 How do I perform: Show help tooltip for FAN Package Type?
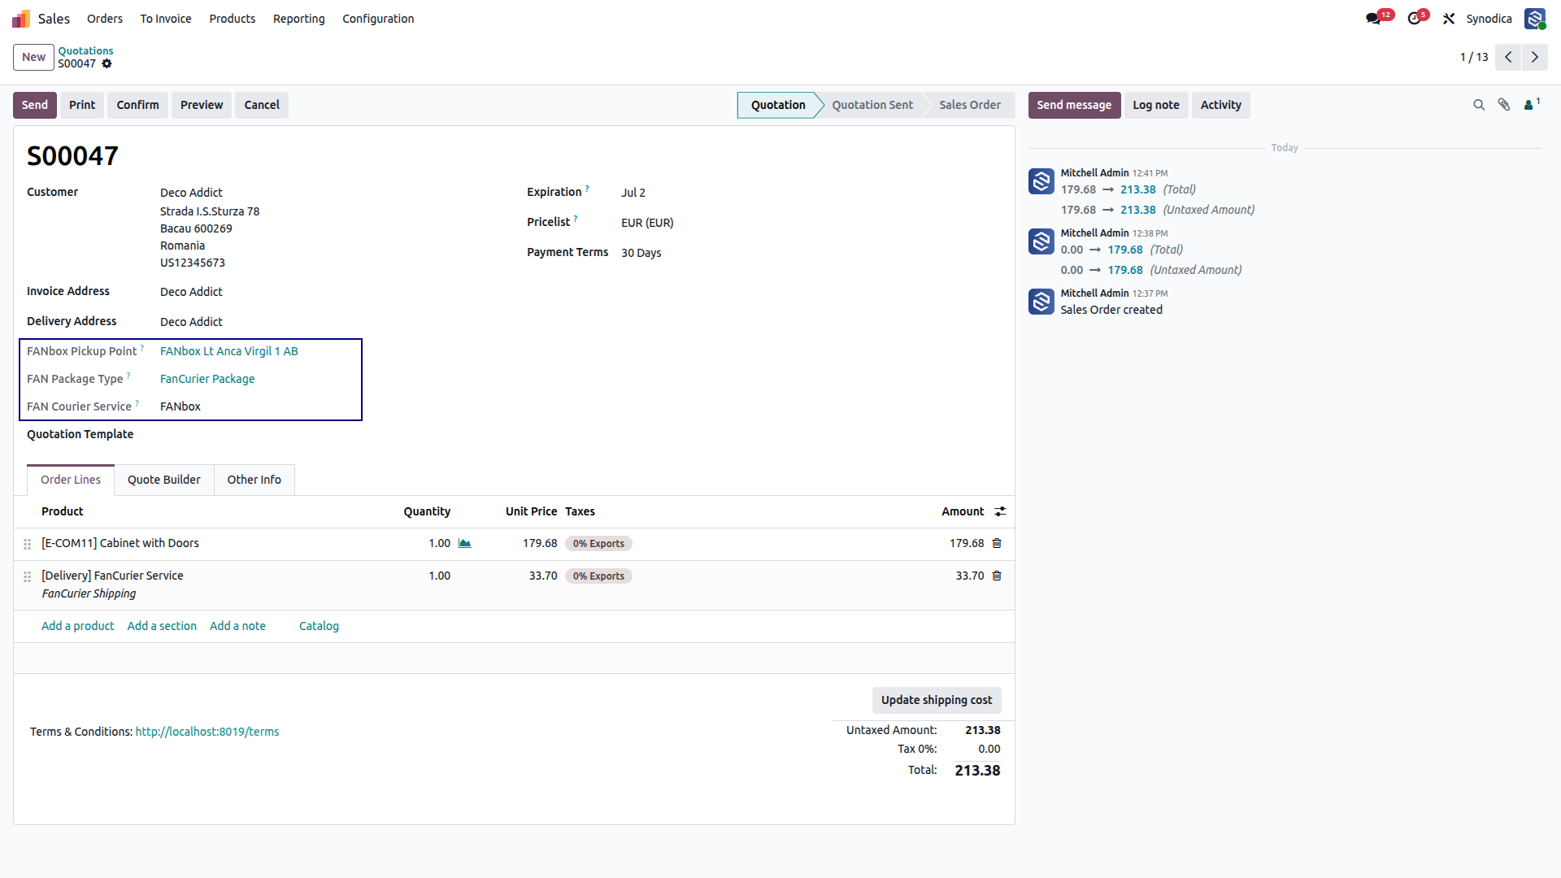pyautogui.click(x=128, y=376)
